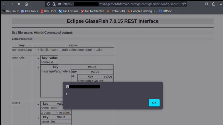The image size is (223, 125).
Task: Open the Pocket save icon
Action: (206, 4)
